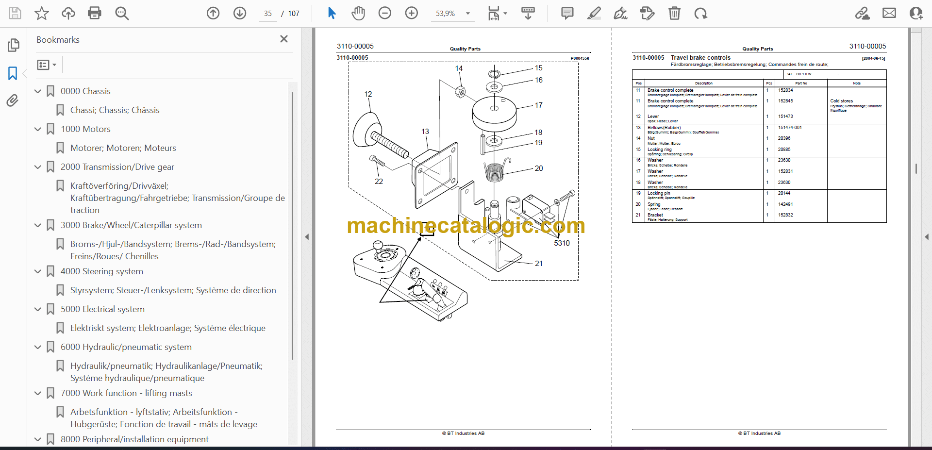Open the find text search tool
This screenshot has width=932, height=450.
[x=122, y=13]
